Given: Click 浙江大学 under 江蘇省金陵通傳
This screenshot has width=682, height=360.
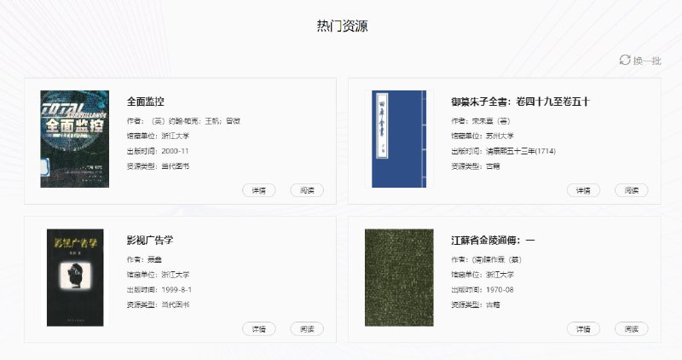Looking at the screenshot, I should pos(500,275).
